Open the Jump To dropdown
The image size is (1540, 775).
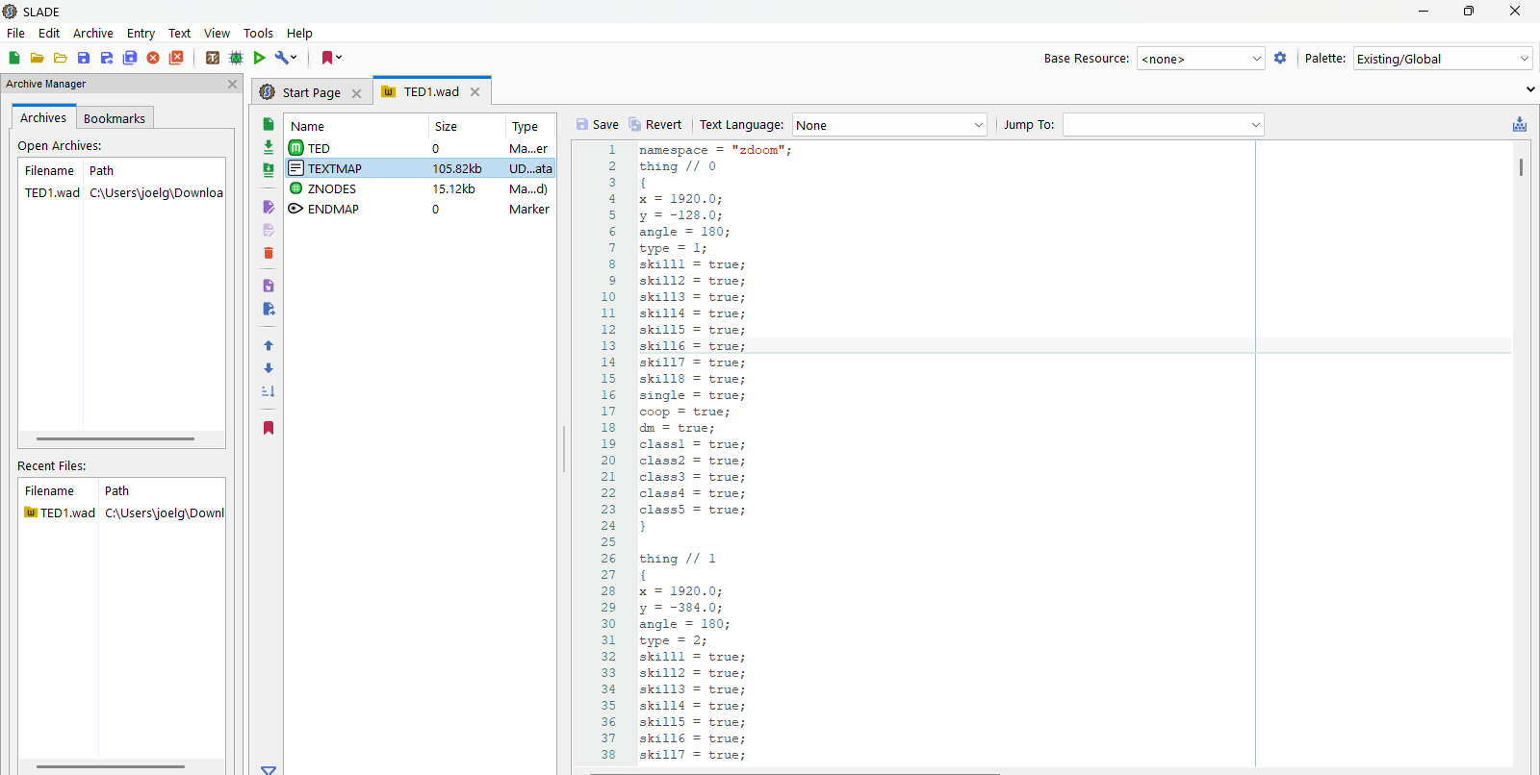click(1163, 125)
